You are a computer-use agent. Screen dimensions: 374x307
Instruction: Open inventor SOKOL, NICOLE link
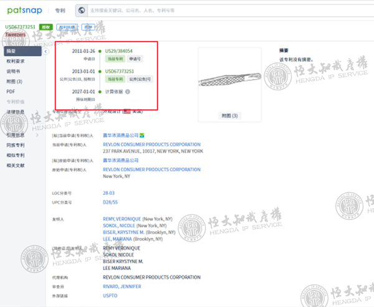119,225
